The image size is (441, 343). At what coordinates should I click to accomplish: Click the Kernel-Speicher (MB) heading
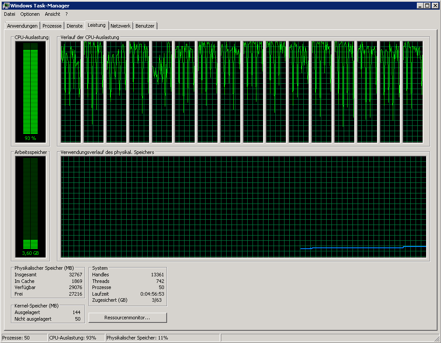click(36, 306)
